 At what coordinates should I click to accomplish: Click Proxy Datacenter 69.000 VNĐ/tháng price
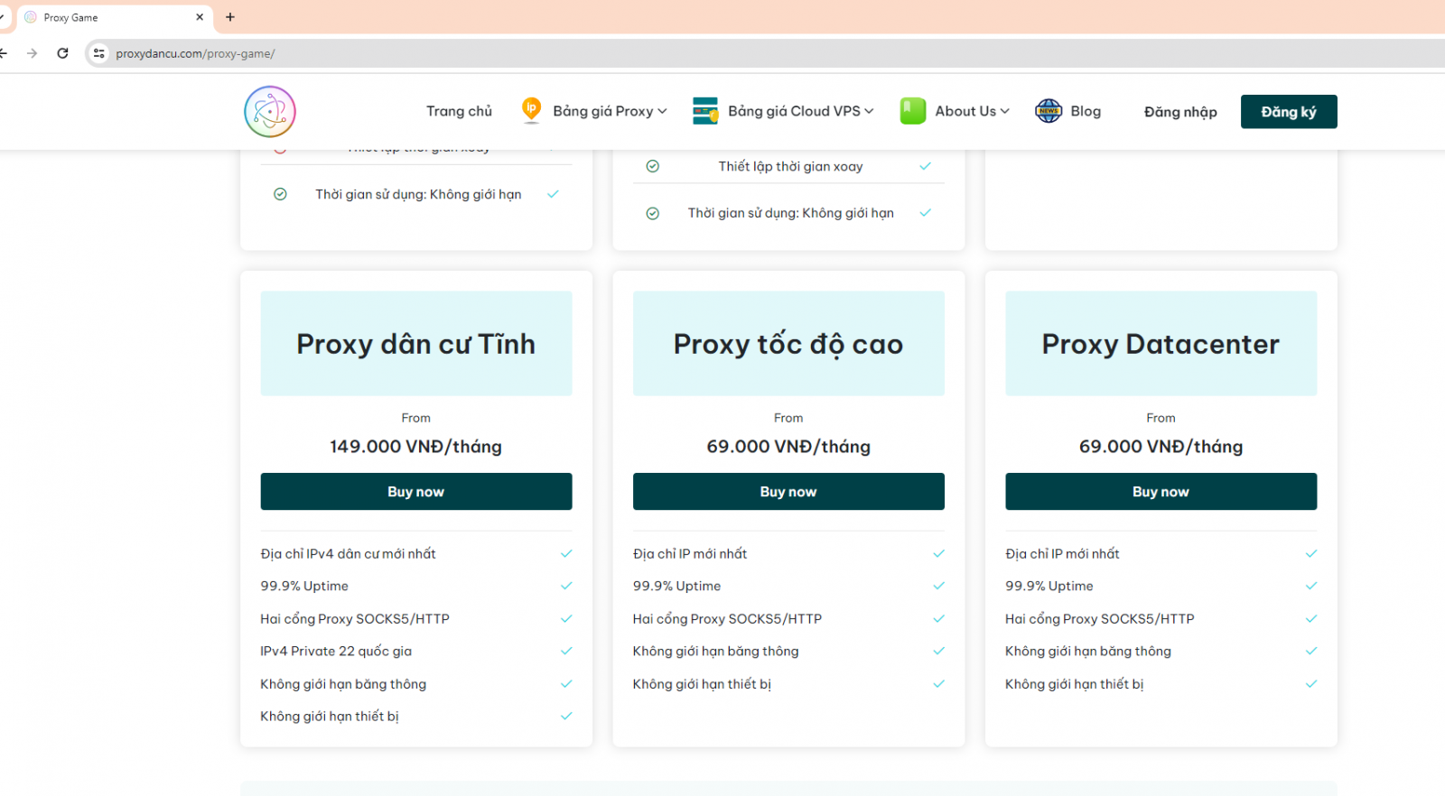click(x=1161, y=447)
